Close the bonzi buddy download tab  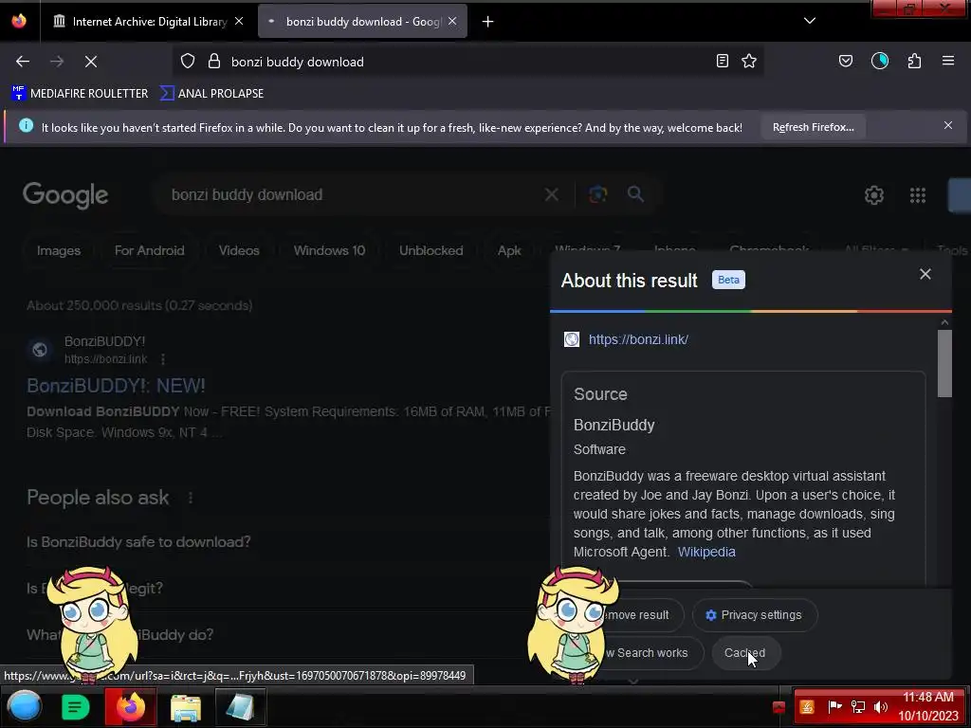452,21
